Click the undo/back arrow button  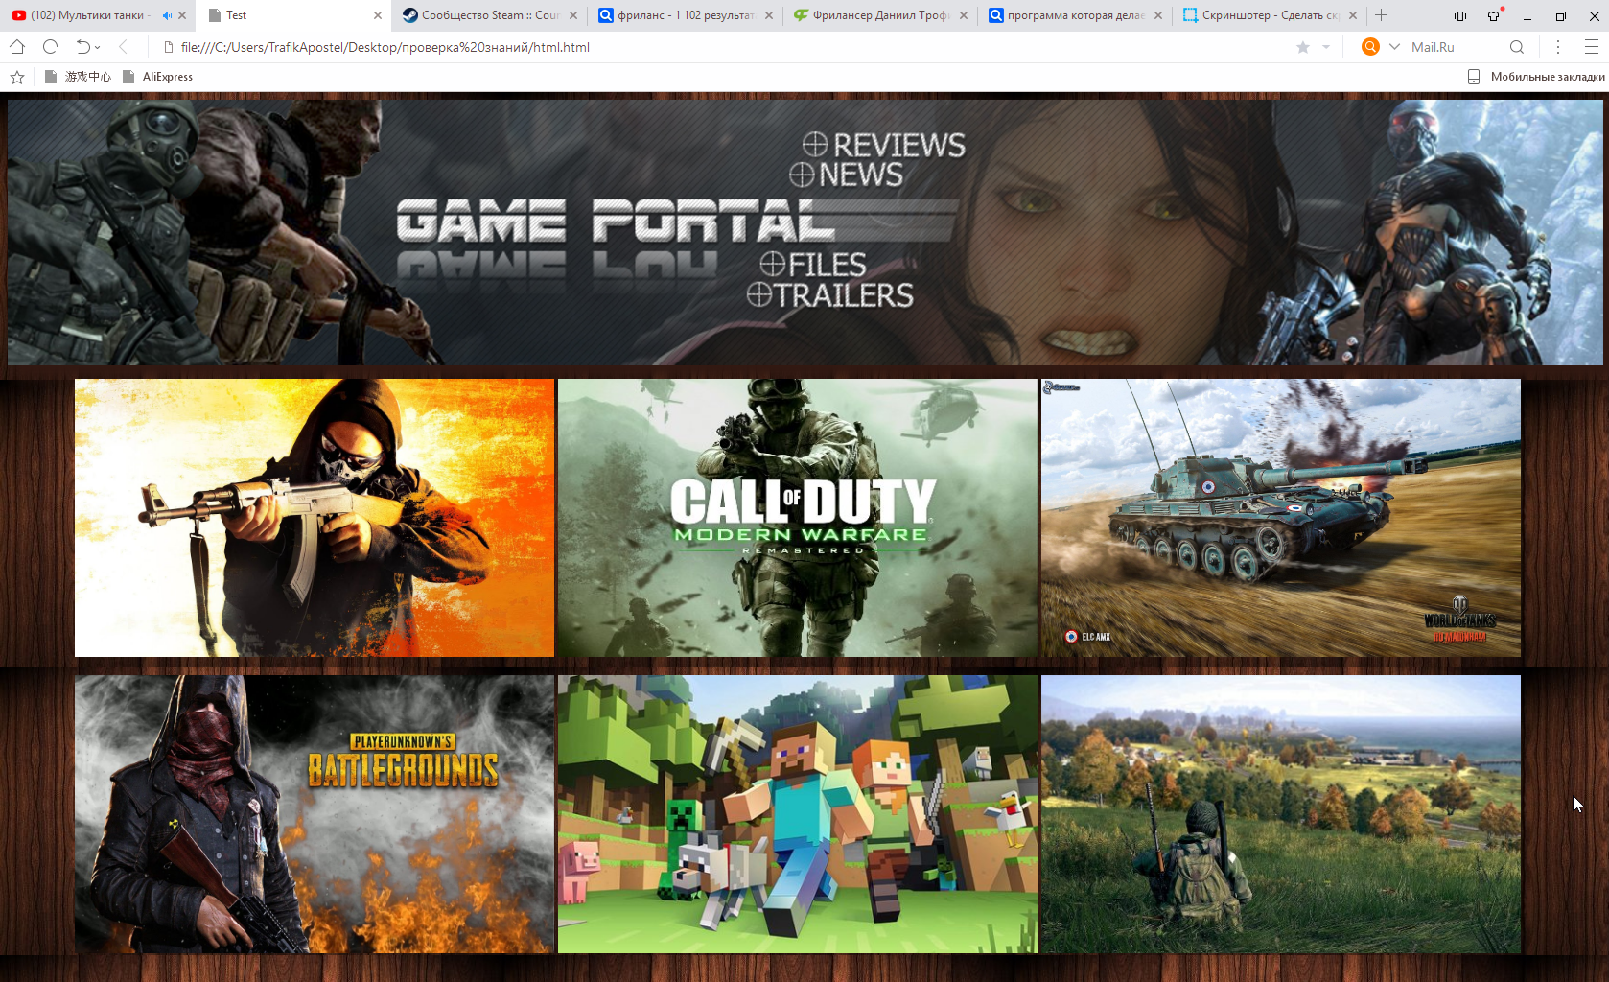click(83, 47)
